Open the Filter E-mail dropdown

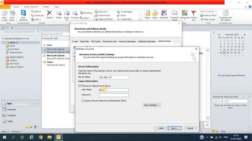point(208,19)
